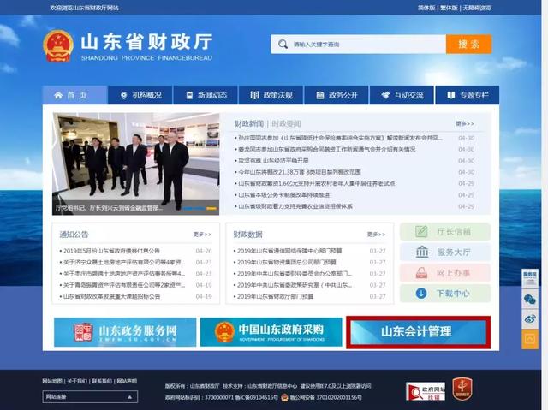The image size is (548, 410).
Task: Click the icon on 网上办事 button
Action: [x=421, y=273]
